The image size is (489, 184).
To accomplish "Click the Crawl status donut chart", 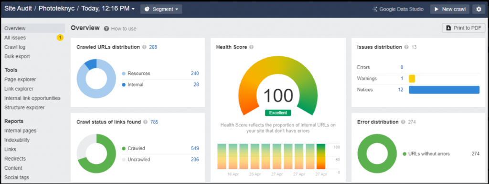I will [x=96, y=153].
